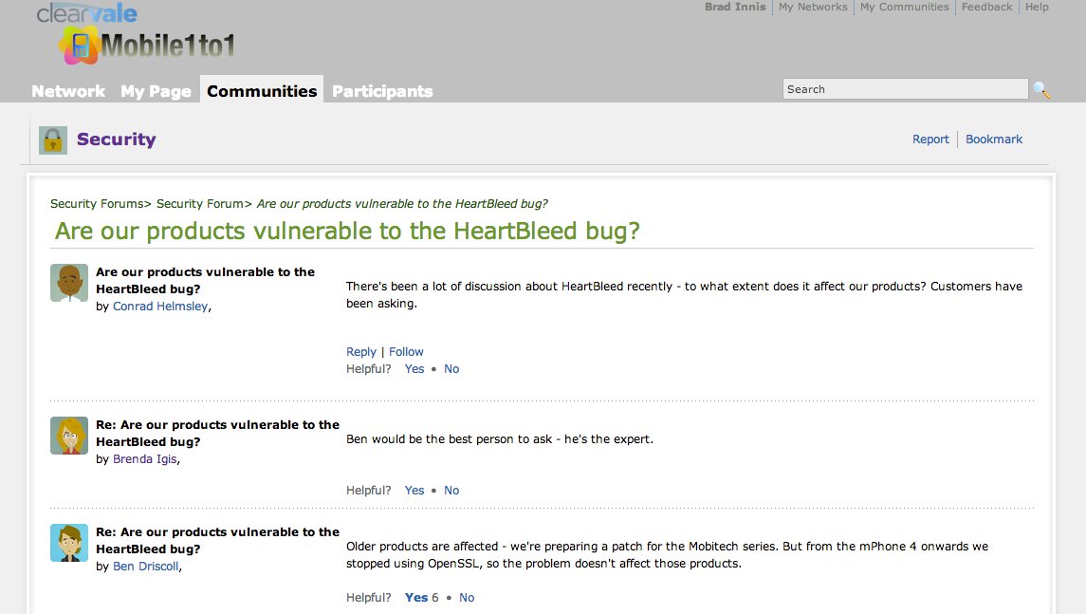Click Brenda Igis's avatar picture

[69, 436]
